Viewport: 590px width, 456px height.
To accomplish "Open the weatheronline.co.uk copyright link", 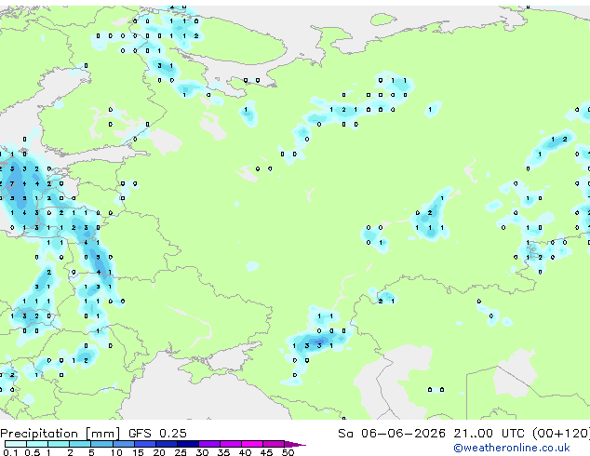I will 512,448.
